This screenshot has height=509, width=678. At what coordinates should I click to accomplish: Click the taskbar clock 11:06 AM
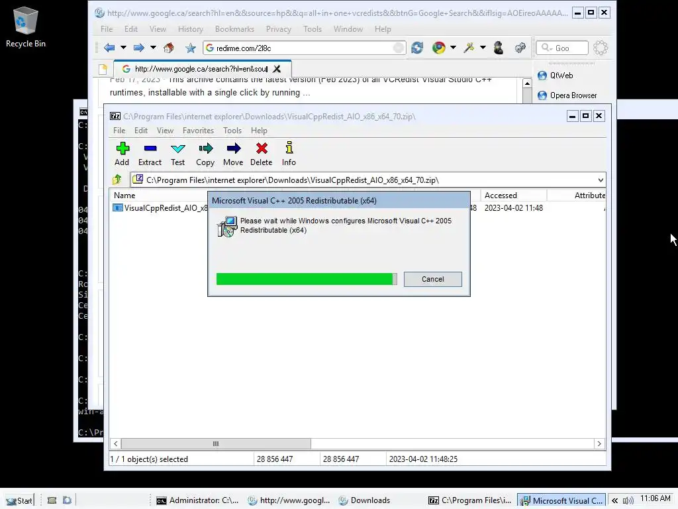coord(655,498)
